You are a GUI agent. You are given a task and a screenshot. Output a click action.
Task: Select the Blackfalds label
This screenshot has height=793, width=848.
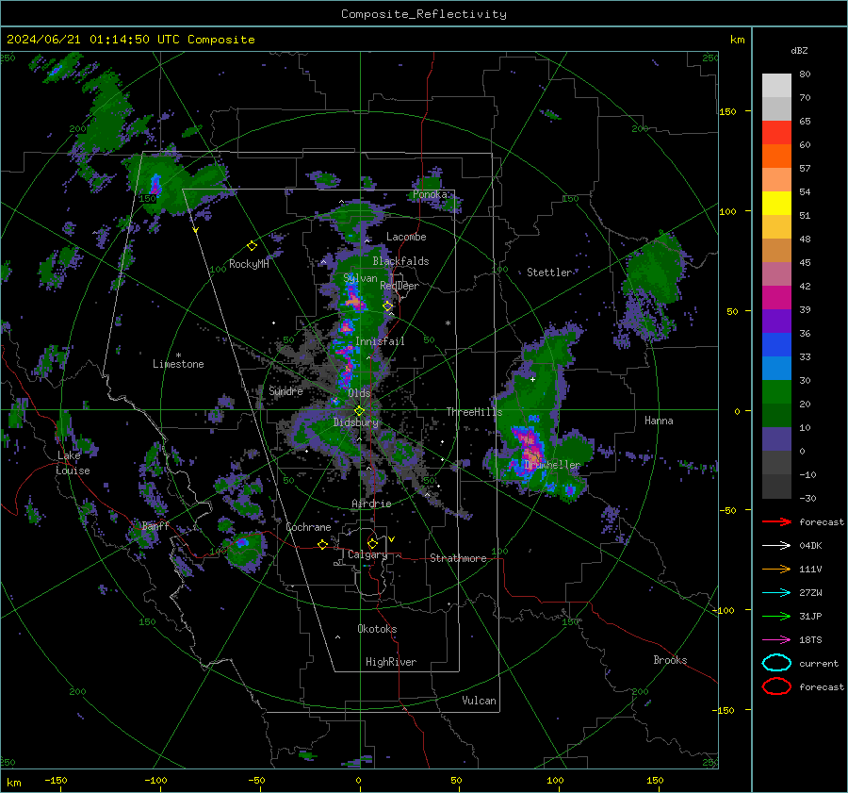coord(400,261)
